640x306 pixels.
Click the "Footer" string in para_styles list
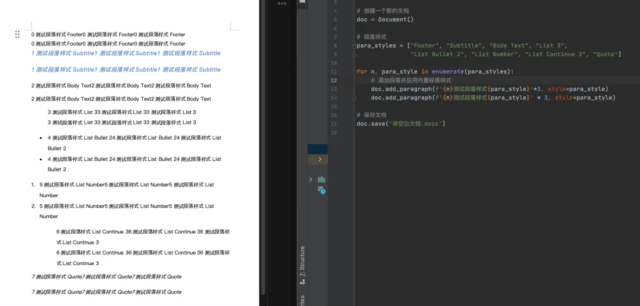pyautogui.click(x=425, y=46)
